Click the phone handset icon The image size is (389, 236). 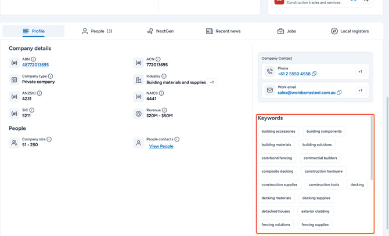[269, 71]
